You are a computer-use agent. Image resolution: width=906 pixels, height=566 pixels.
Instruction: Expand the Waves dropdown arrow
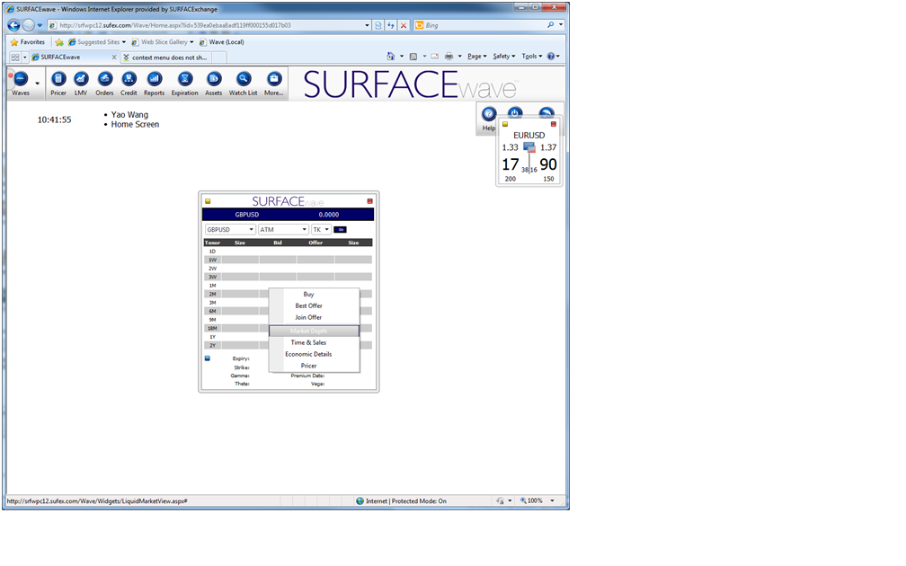coord(37,84)
